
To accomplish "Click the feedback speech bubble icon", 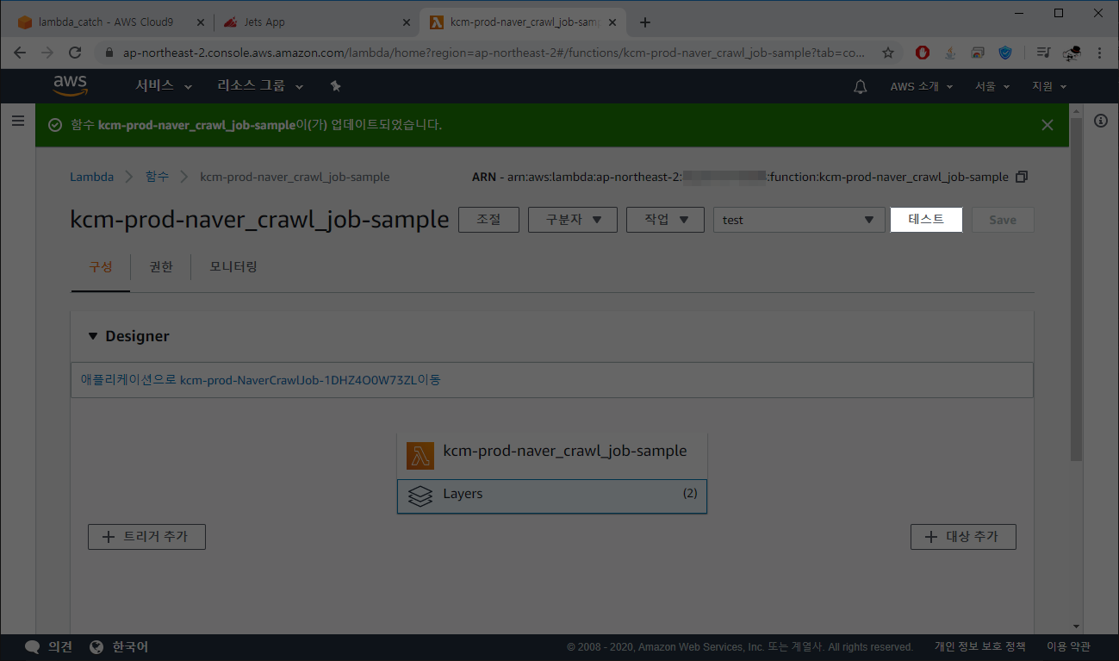I will (33, 647).
